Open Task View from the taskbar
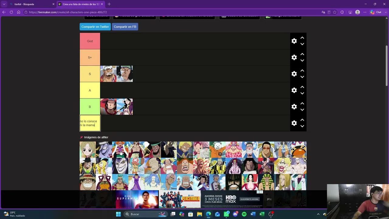The height and width of the screenshot is (219, 389). (173, 214)
